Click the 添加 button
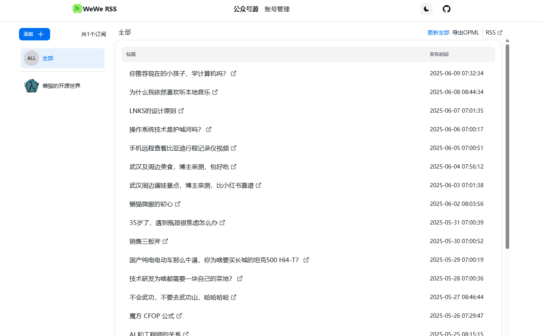Image resolution: width=543 pixels, height=336 pixels. click(35, 34)
